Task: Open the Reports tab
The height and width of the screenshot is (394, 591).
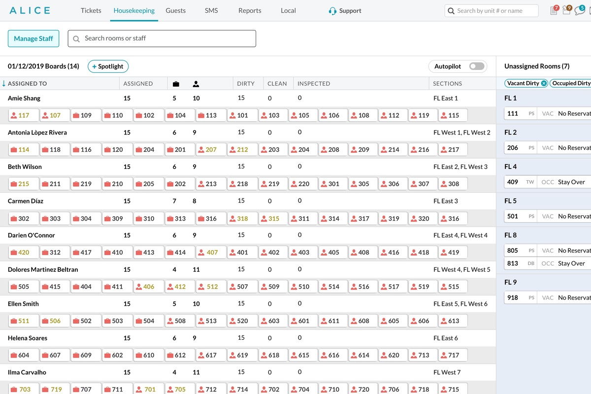Action: (x=250, y=11)
